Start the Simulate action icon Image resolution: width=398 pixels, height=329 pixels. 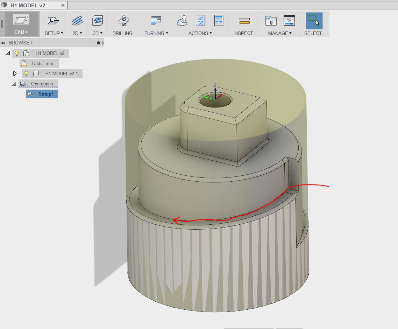pos(182,21)
